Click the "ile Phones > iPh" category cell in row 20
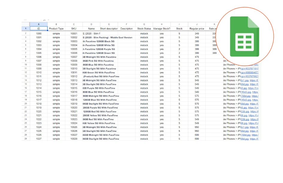283x183 pixels. click(x=232, y=104)
